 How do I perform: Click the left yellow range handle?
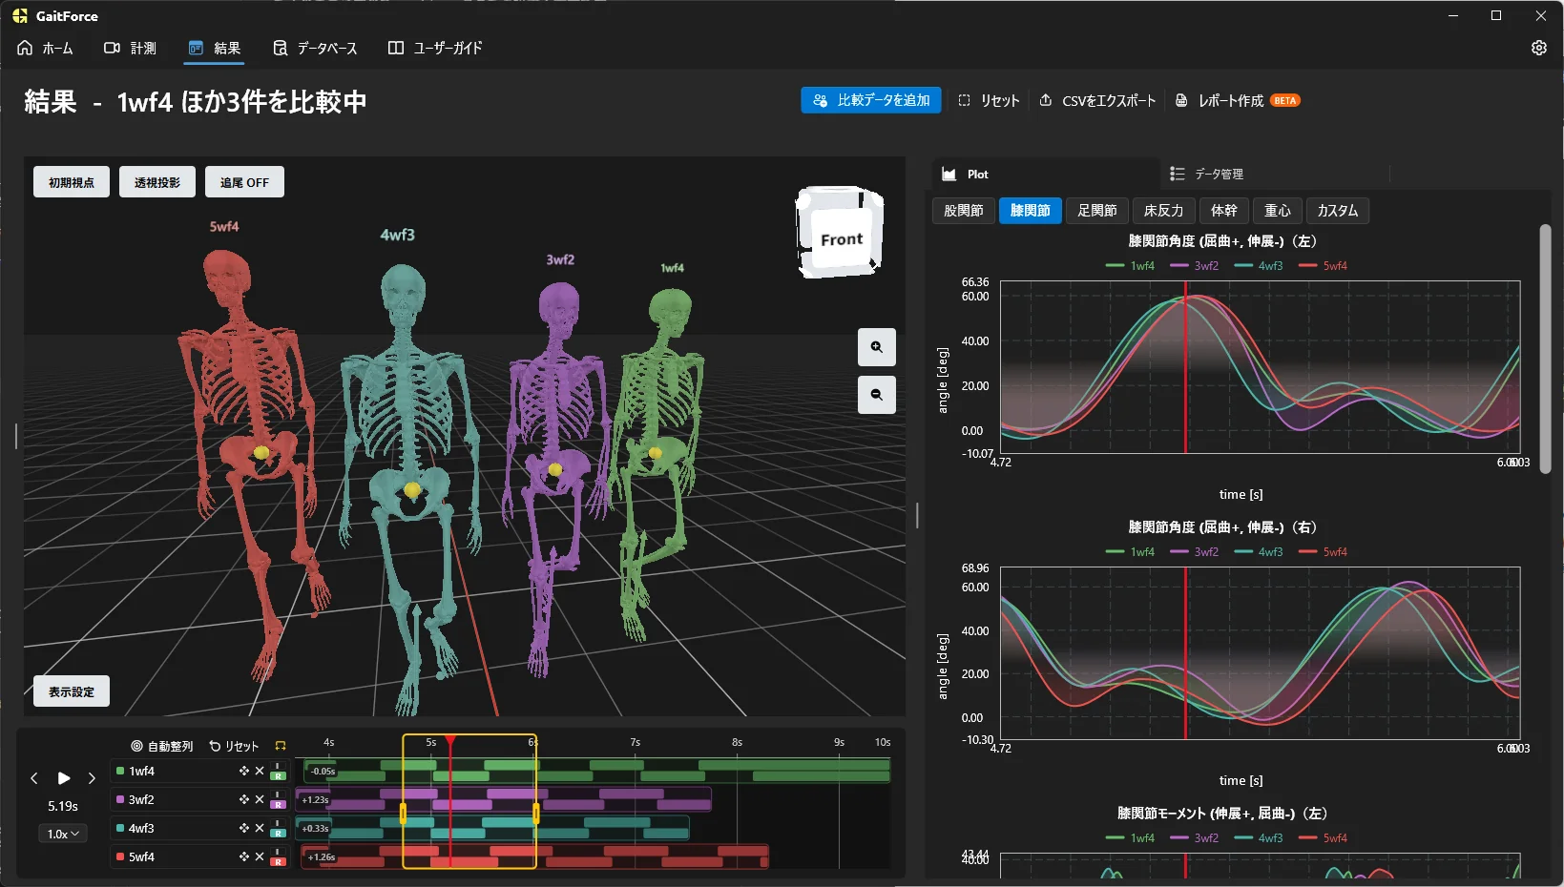click(403, 814)
